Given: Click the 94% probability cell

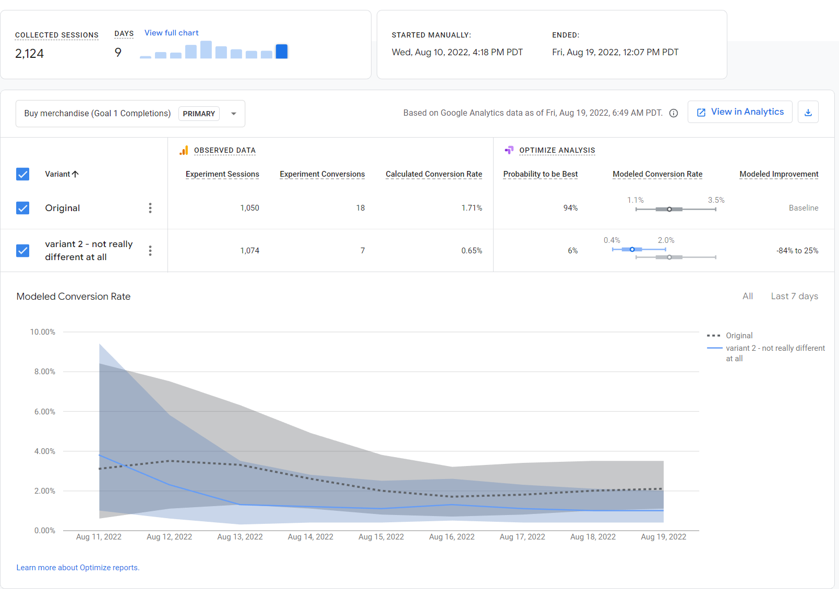Looking at the screenshot, I should pos(570,208).
